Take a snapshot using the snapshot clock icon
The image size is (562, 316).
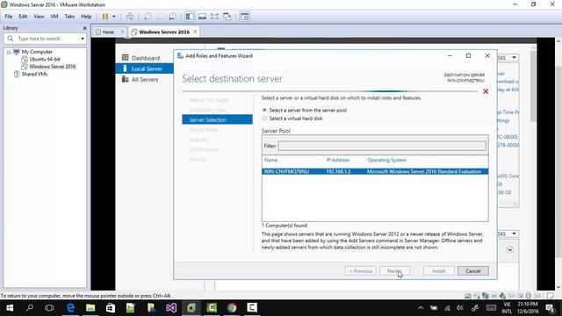pyautogui.click(x=148, y=17)
